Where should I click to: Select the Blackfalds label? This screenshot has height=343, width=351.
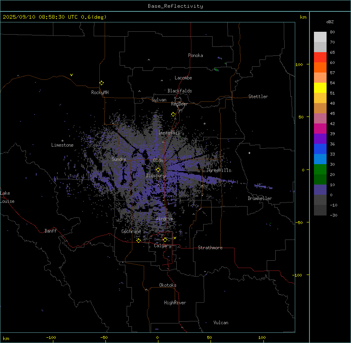coord(180,91)
